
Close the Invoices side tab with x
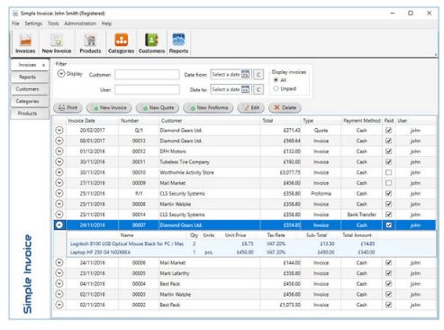point(43,65)
